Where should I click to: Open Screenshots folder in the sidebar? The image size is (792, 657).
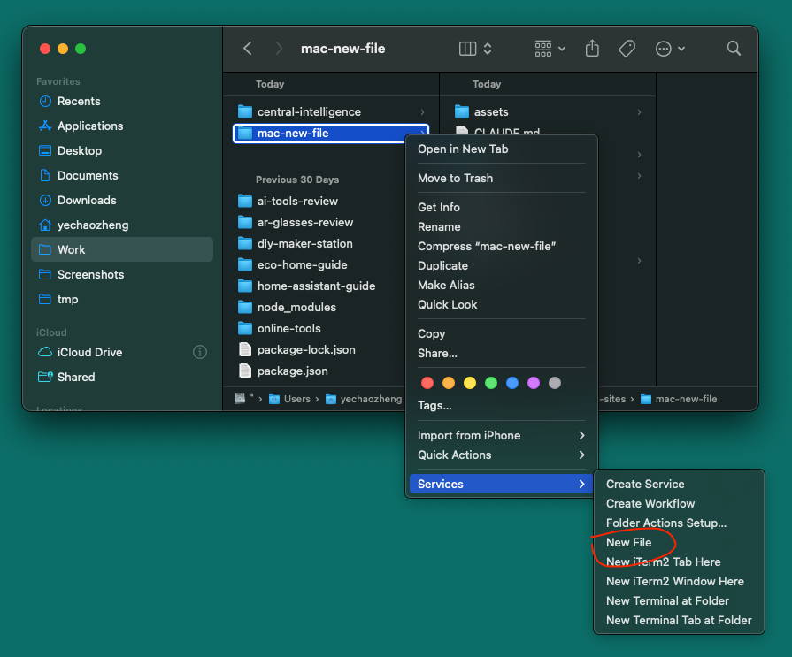(x=122, y=274)
